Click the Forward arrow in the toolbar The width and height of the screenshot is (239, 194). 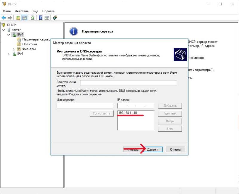tap(10, 18)
